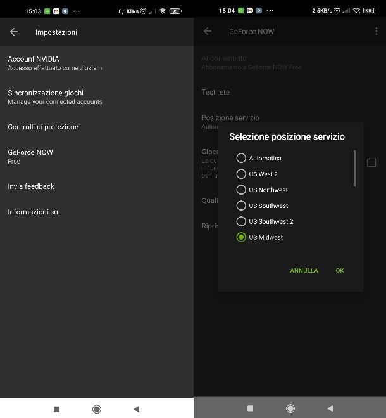Tap Gmail notification icon in left status bar
Viewport: 386px width, 418px height.
pos(56,11)
